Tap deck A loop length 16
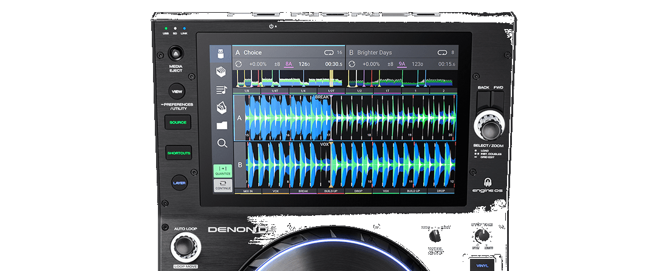This screenshot has width=668, height=271. point(339,53)
